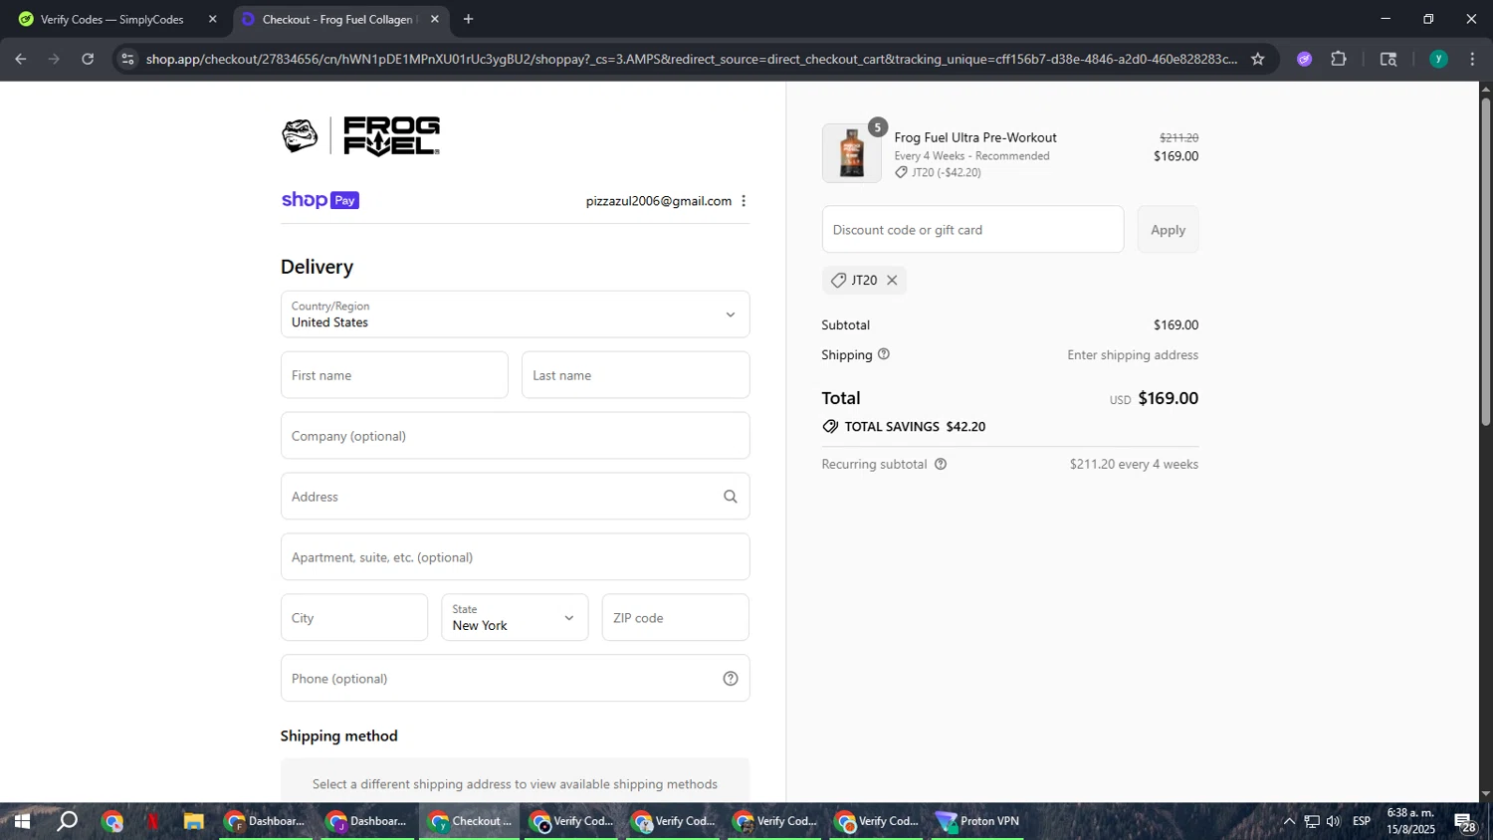Click the volume icon in system tray
Viewport: 1493px width, 840px height.
(1334, 821)
